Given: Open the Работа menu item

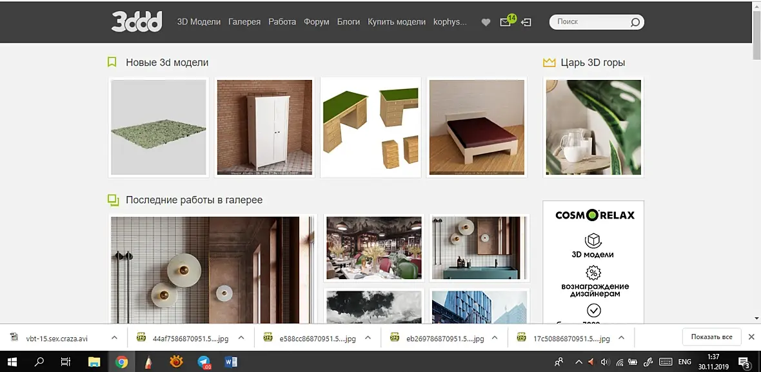Looking at the screenshot, I should pyautogui.click(x=282, y=22).
